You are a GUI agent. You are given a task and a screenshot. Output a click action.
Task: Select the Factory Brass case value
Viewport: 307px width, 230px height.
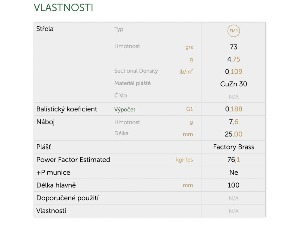pyautogui.click(x=234, y=147)
